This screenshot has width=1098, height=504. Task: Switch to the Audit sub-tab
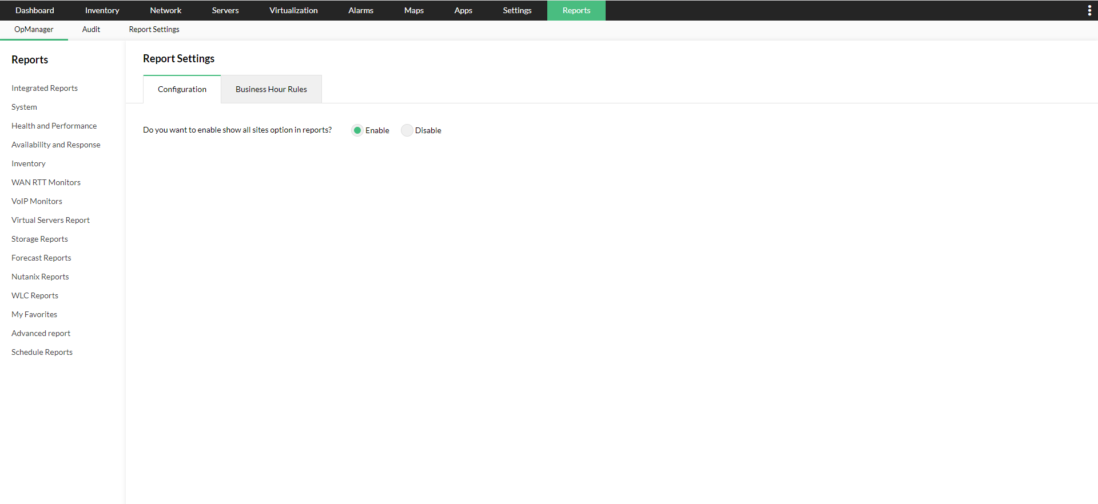click(91, 30)
